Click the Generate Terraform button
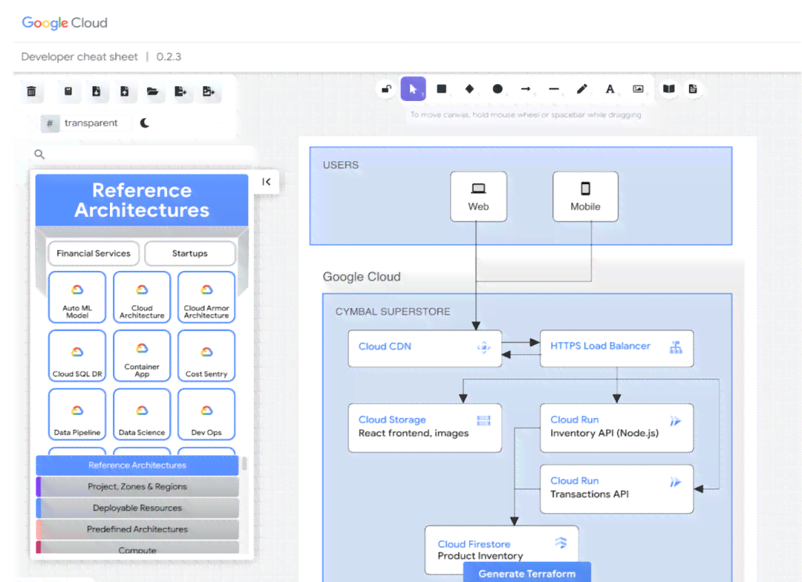This screenshot has width=802, height=582. (526, 573)
